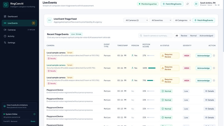Open Cameras in the sidebar
Viewport: 224px width, 126px height.
pos(19,30)
